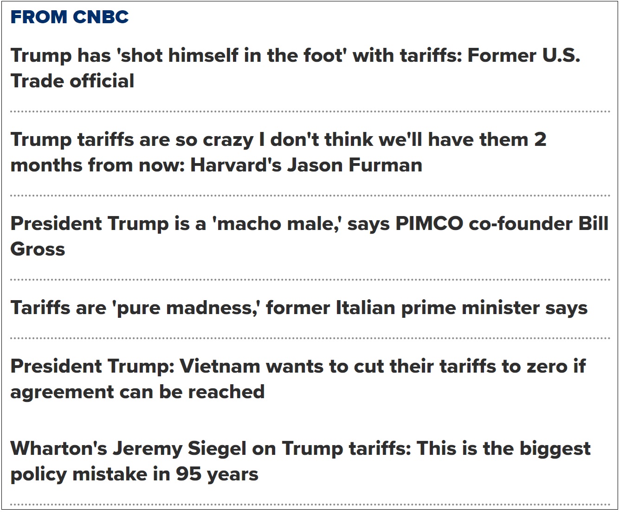This screenshot has width=619, height=512.
Task: Click 'months from now: Harvard's Jason Furman' line
Action: 216,165
